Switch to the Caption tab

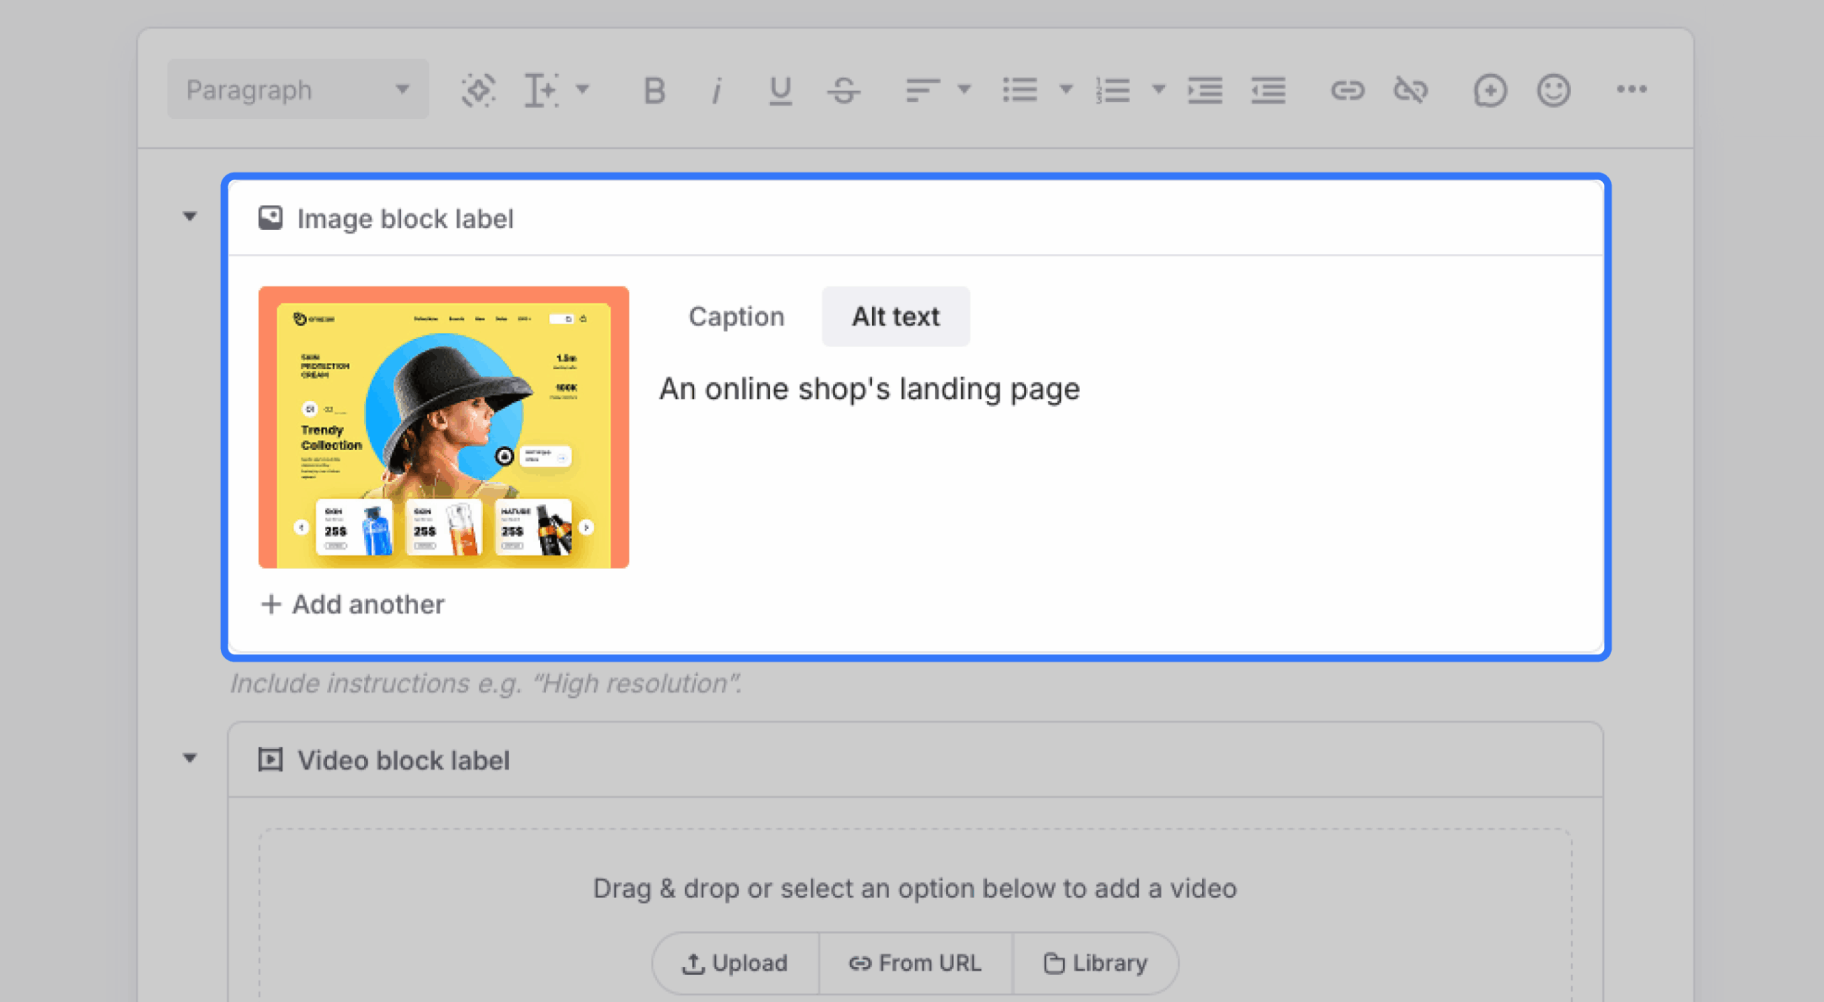[x=737, y=316]
